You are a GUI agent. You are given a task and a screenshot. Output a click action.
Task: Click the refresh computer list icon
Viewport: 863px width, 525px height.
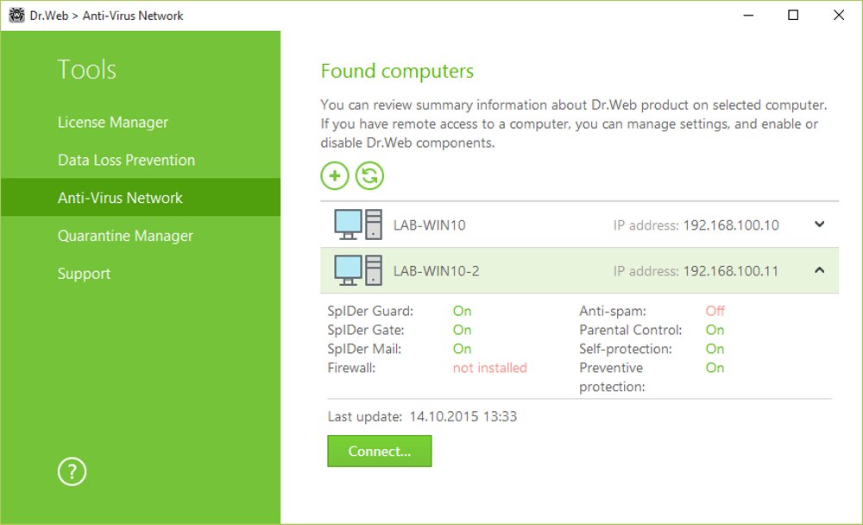coord(370,176)
